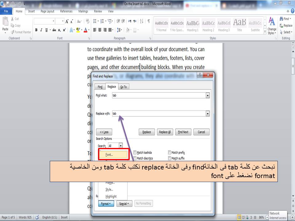The image size is (295, 221).
Task: Click the Cancel button in dialog
Action: point(201,132)
